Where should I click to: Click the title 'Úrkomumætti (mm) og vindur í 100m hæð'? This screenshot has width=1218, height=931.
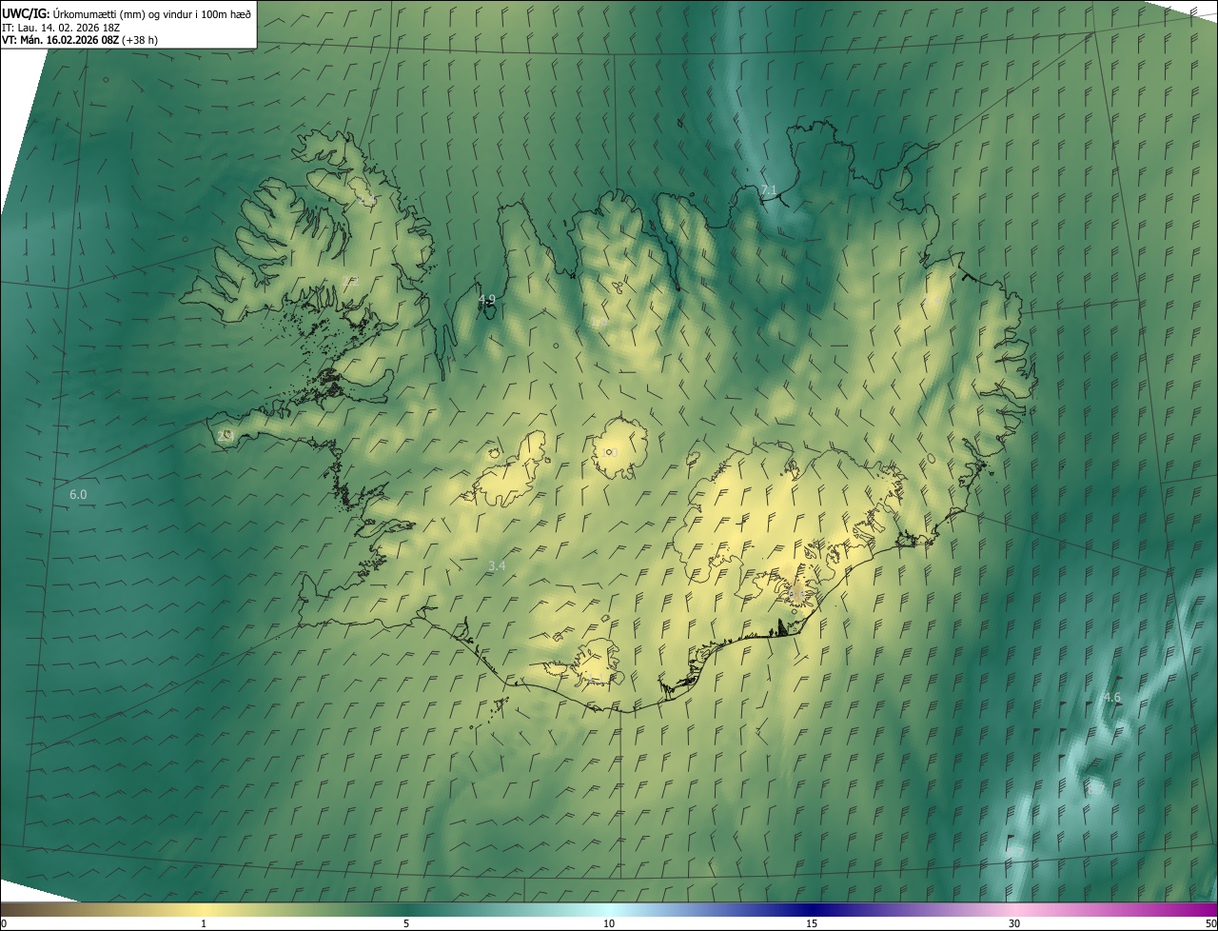pyautogui.click(x=151, y=13)
